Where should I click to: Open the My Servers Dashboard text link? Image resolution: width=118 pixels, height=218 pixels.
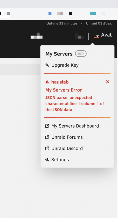pyautogui.click(x=75, y=126)
